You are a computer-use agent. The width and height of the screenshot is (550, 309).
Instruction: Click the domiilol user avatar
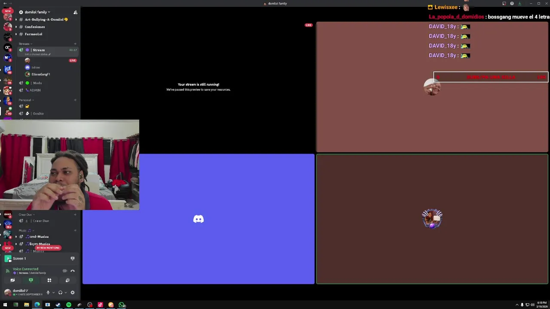point(7,293)
